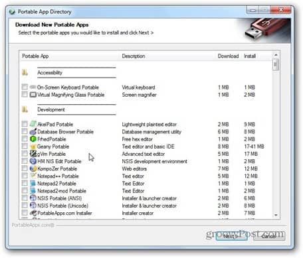Click the Notepad2 Portable icon
This screenshot has height=258, width=303.
point(33,183)
